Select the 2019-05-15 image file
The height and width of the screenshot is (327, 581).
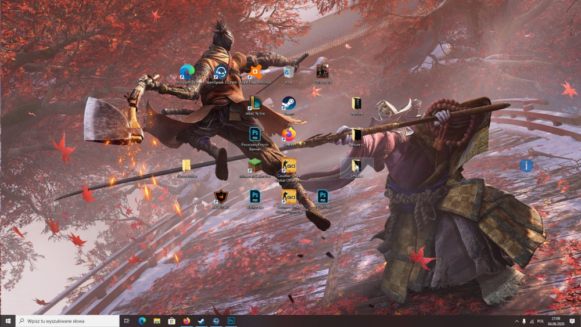coord(322,74)
